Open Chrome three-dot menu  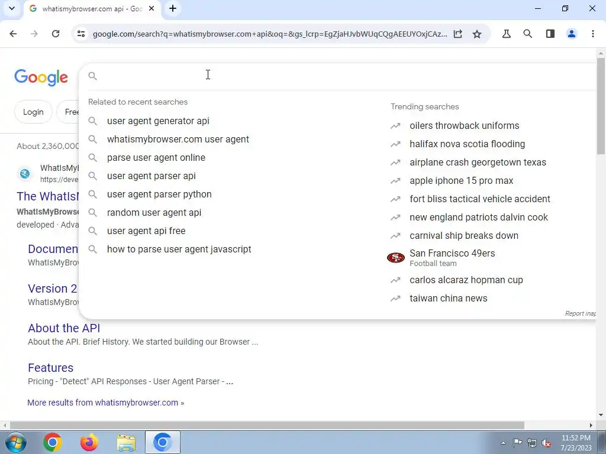tap(593, 34)
